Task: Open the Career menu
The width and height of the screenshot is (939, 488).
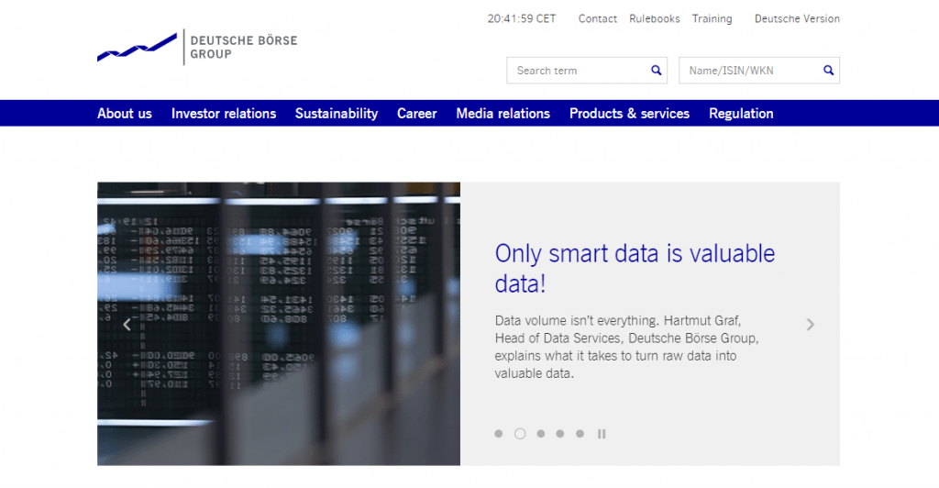Action: click(x=417, y=114)
